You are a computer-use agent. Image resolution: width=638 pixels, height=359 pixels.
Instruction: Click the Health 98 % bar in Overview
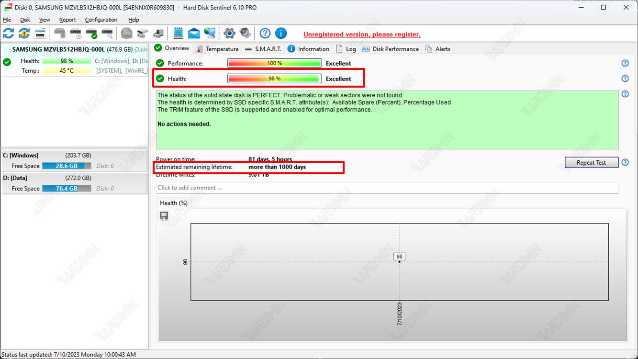(x=274, y=79)
